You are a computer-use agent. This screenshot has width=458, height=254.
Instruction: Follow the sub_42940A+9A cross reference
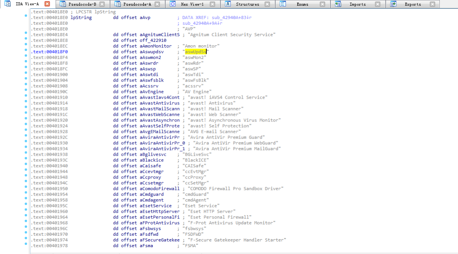pos(202,23)
